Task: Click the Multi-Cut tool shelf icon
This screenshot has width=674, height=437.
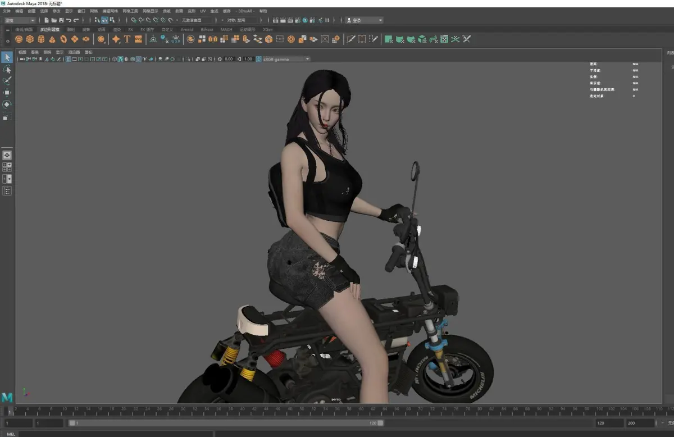Action: click(351, 39)
